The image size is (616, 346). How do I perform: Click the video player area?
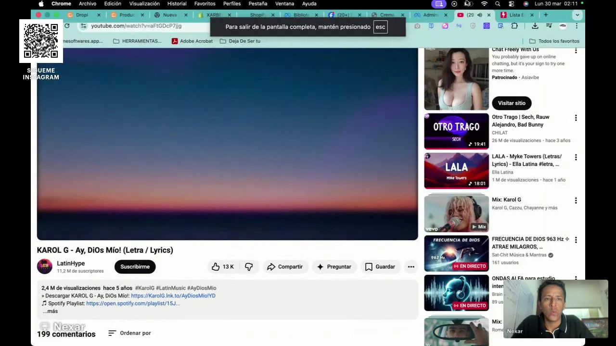[227, 144]
